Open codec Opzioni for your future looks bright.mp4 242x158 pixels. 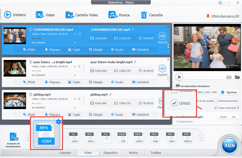[162, 70]
